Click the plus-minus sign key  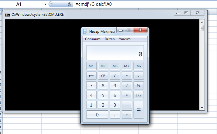click(127, 76)
